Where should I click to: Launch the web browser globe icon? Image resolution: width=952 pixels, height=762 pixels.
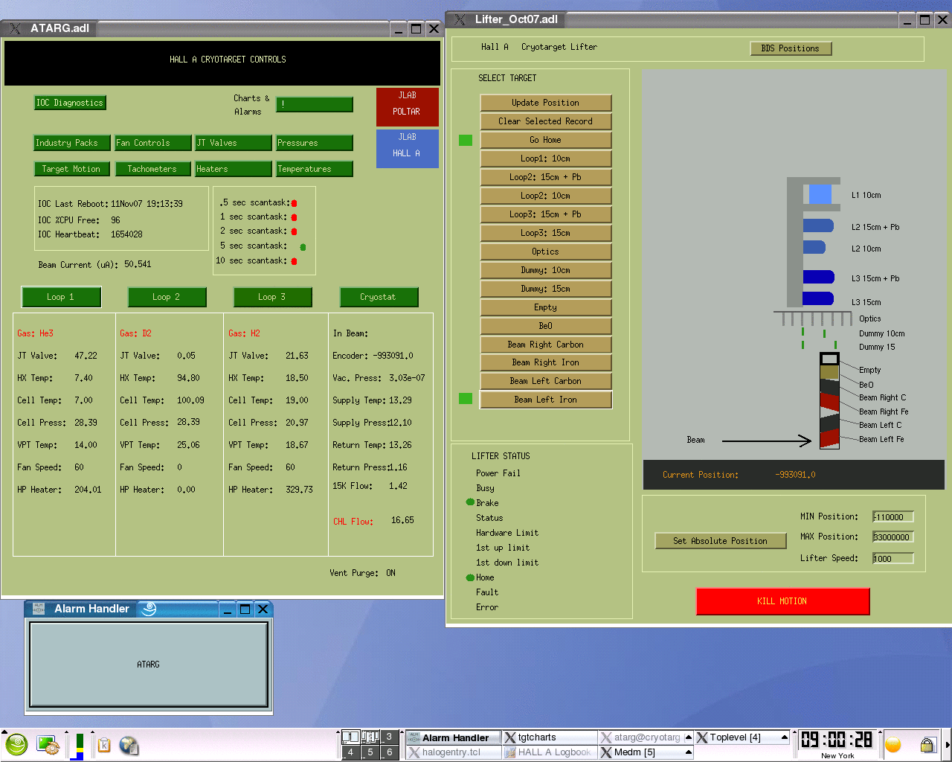pos(129,745)
